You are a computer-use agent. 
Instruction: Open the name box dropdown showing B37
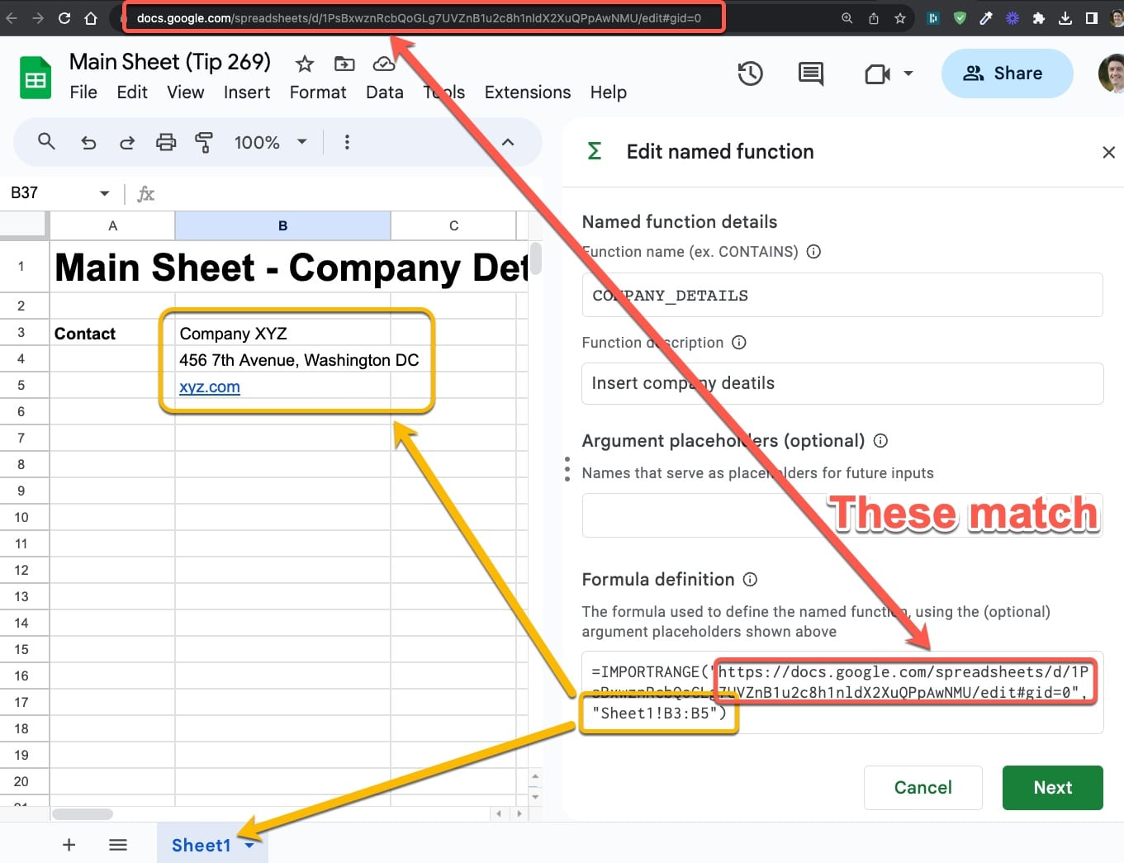coord(104,192)
